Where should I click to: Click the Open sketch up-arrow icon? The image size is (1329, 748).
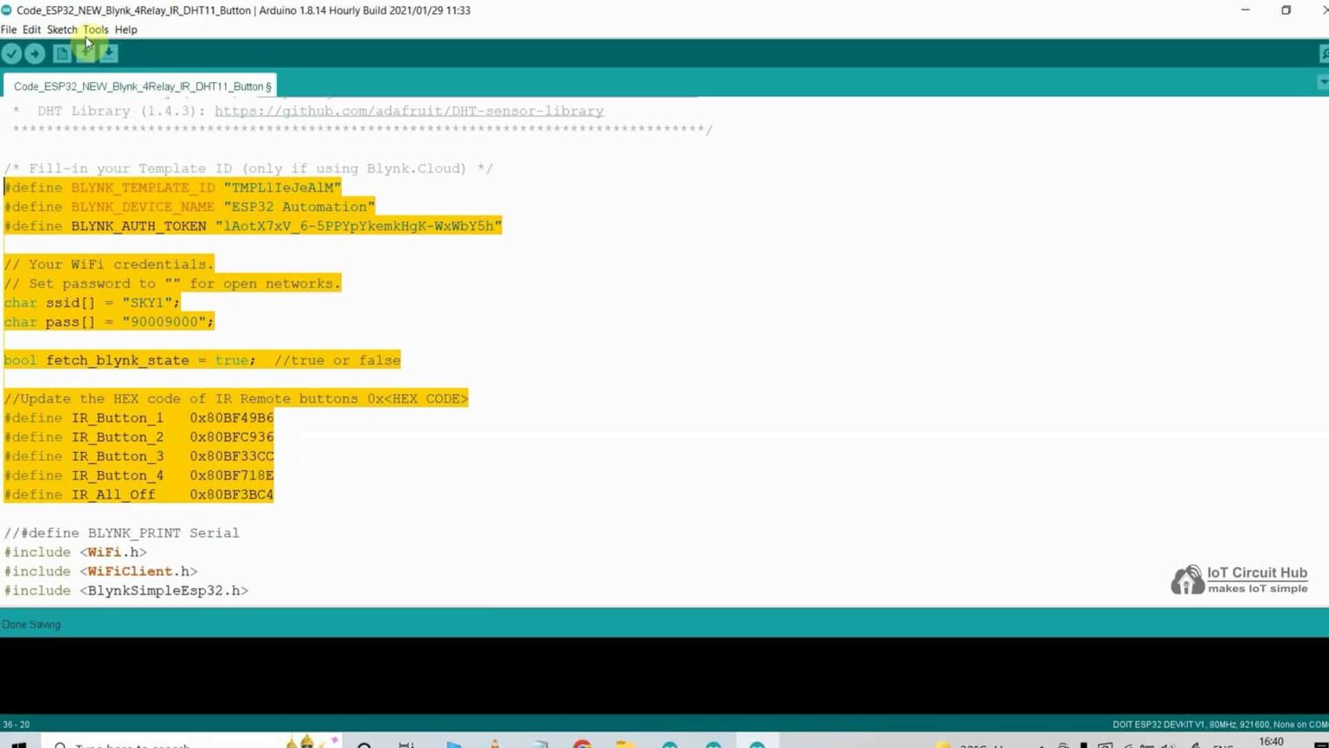point(85,54)
